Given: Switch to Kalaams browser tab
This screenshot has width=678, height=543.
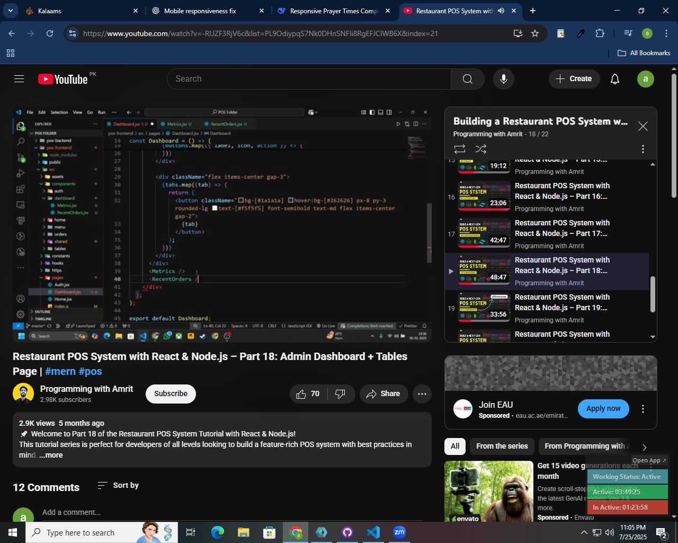Looking at the screenshot, I should tap(82, 11).
